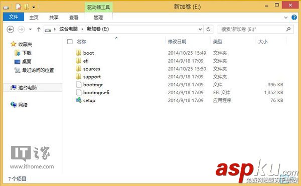Go back with the back arrow
This screenshot has height=186, width=301.
point(10,30)
